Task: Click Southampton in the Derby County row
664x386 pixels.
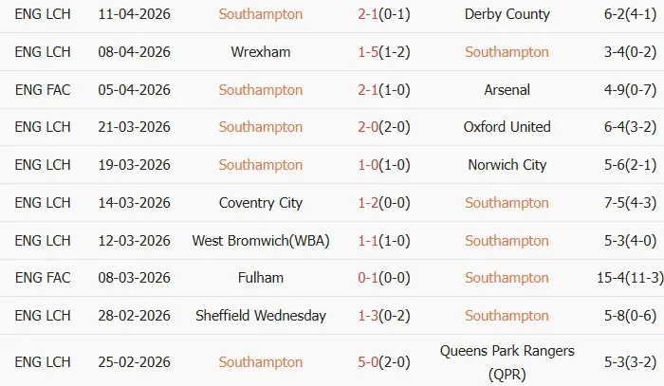Action: coord(261,14)
